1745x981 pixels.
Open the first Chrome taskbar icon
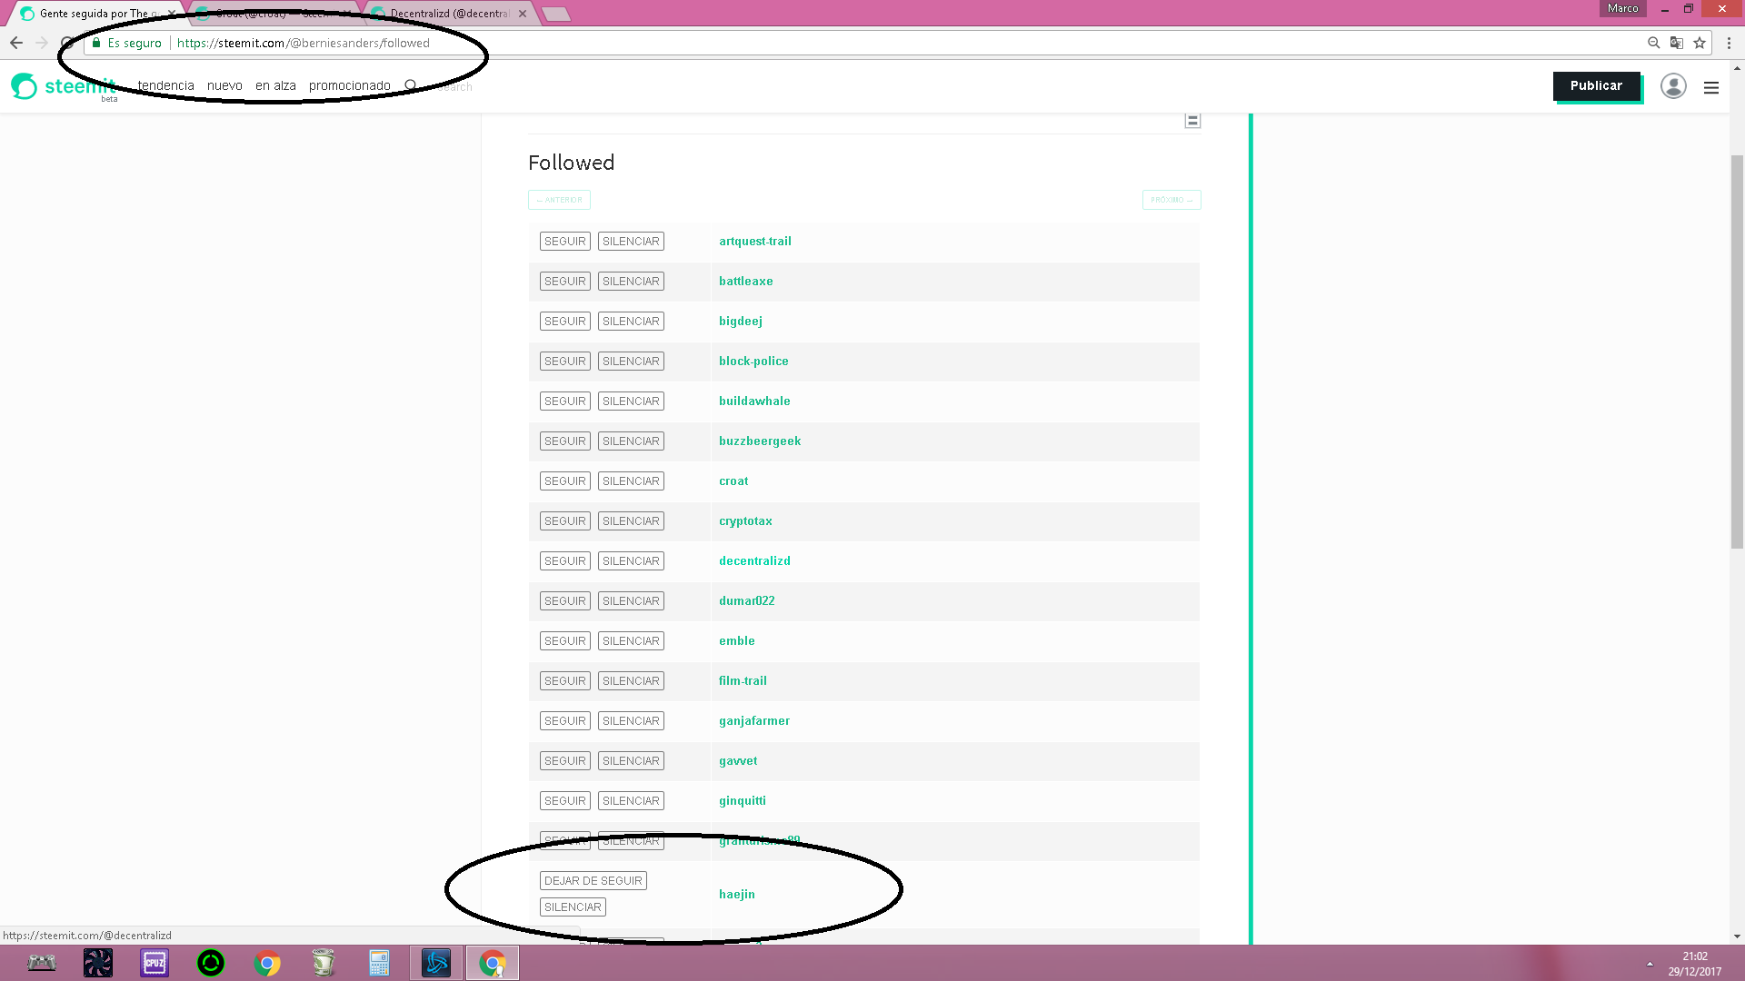coord(267,963)
